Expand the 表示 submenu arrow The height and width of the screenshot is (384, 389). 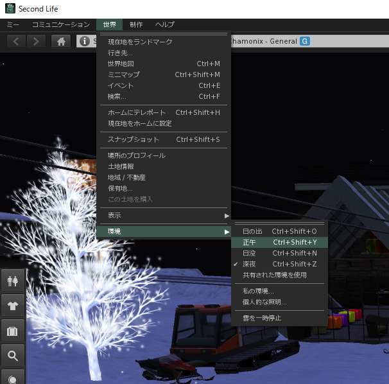pos(227,216)
